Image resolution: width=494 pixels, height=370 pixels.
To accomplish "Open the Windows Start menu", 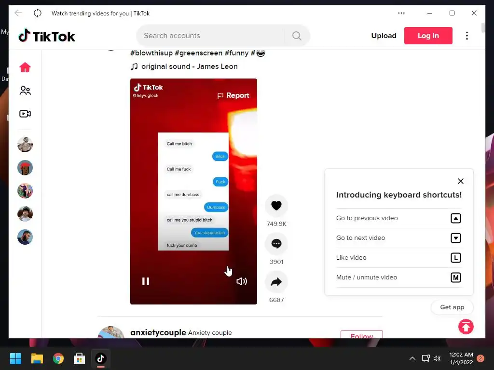I will [15, 358].
